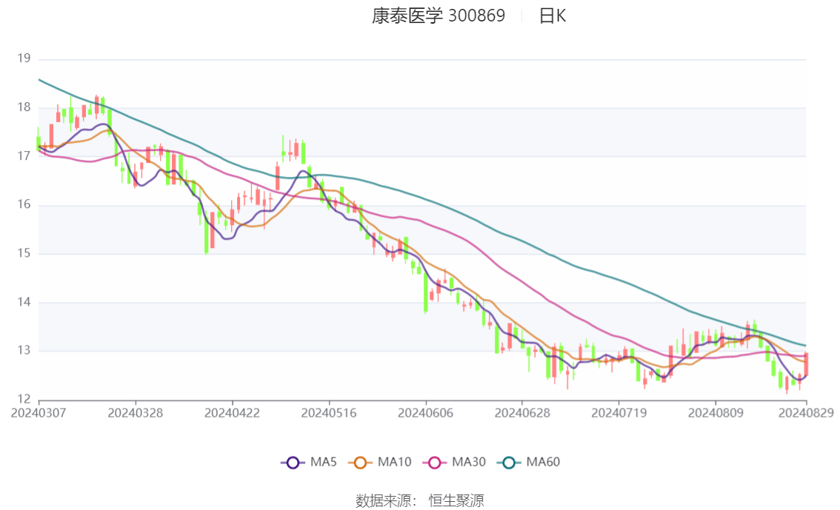The height and width of the screenshot is (510, 840).
Task: Click the 20240422 x-axis date label
Action: pos(232,412)
